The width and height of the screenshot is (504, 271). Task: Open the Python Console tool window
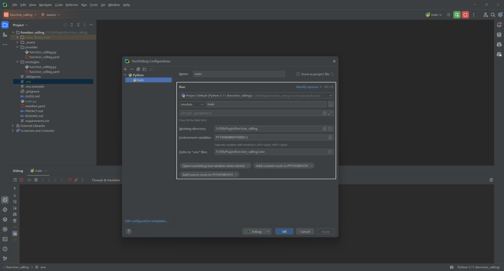(x=5, y=210)
